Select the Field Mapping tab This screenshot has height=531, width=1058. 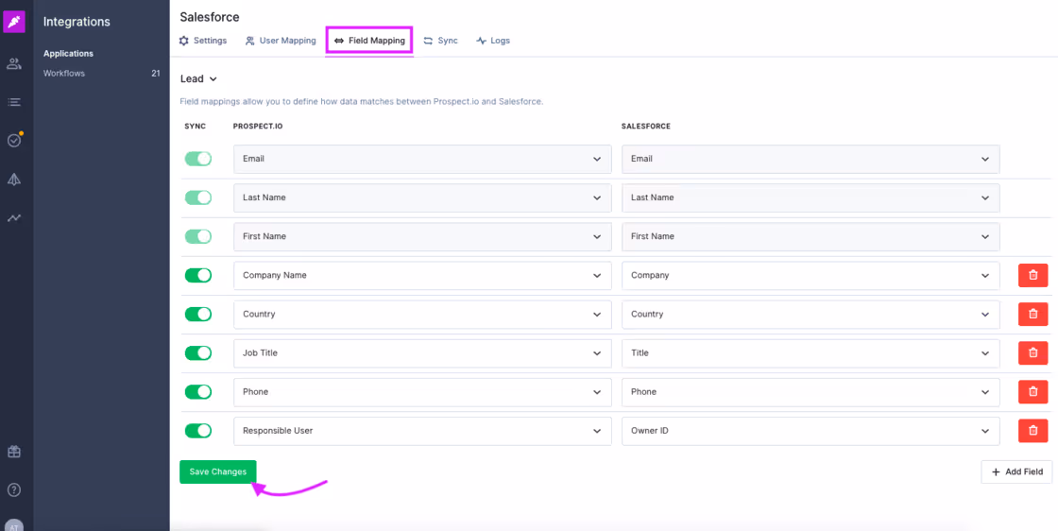(x=369, y=41)
